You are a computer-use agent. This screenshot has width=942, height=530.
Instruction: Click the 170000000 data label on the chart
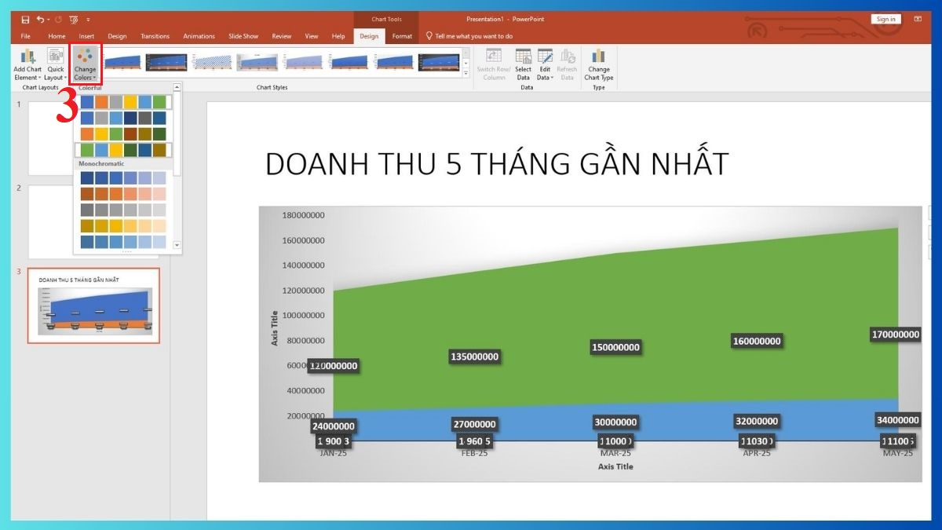click(895, 334)
